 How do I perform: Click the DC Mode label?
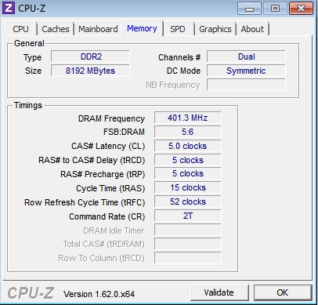click(x=183, y=71)
